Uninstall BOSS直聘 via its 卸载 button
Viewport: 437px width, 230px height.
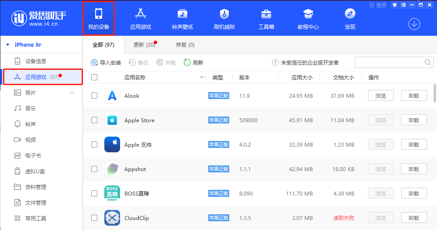[414, 193]
